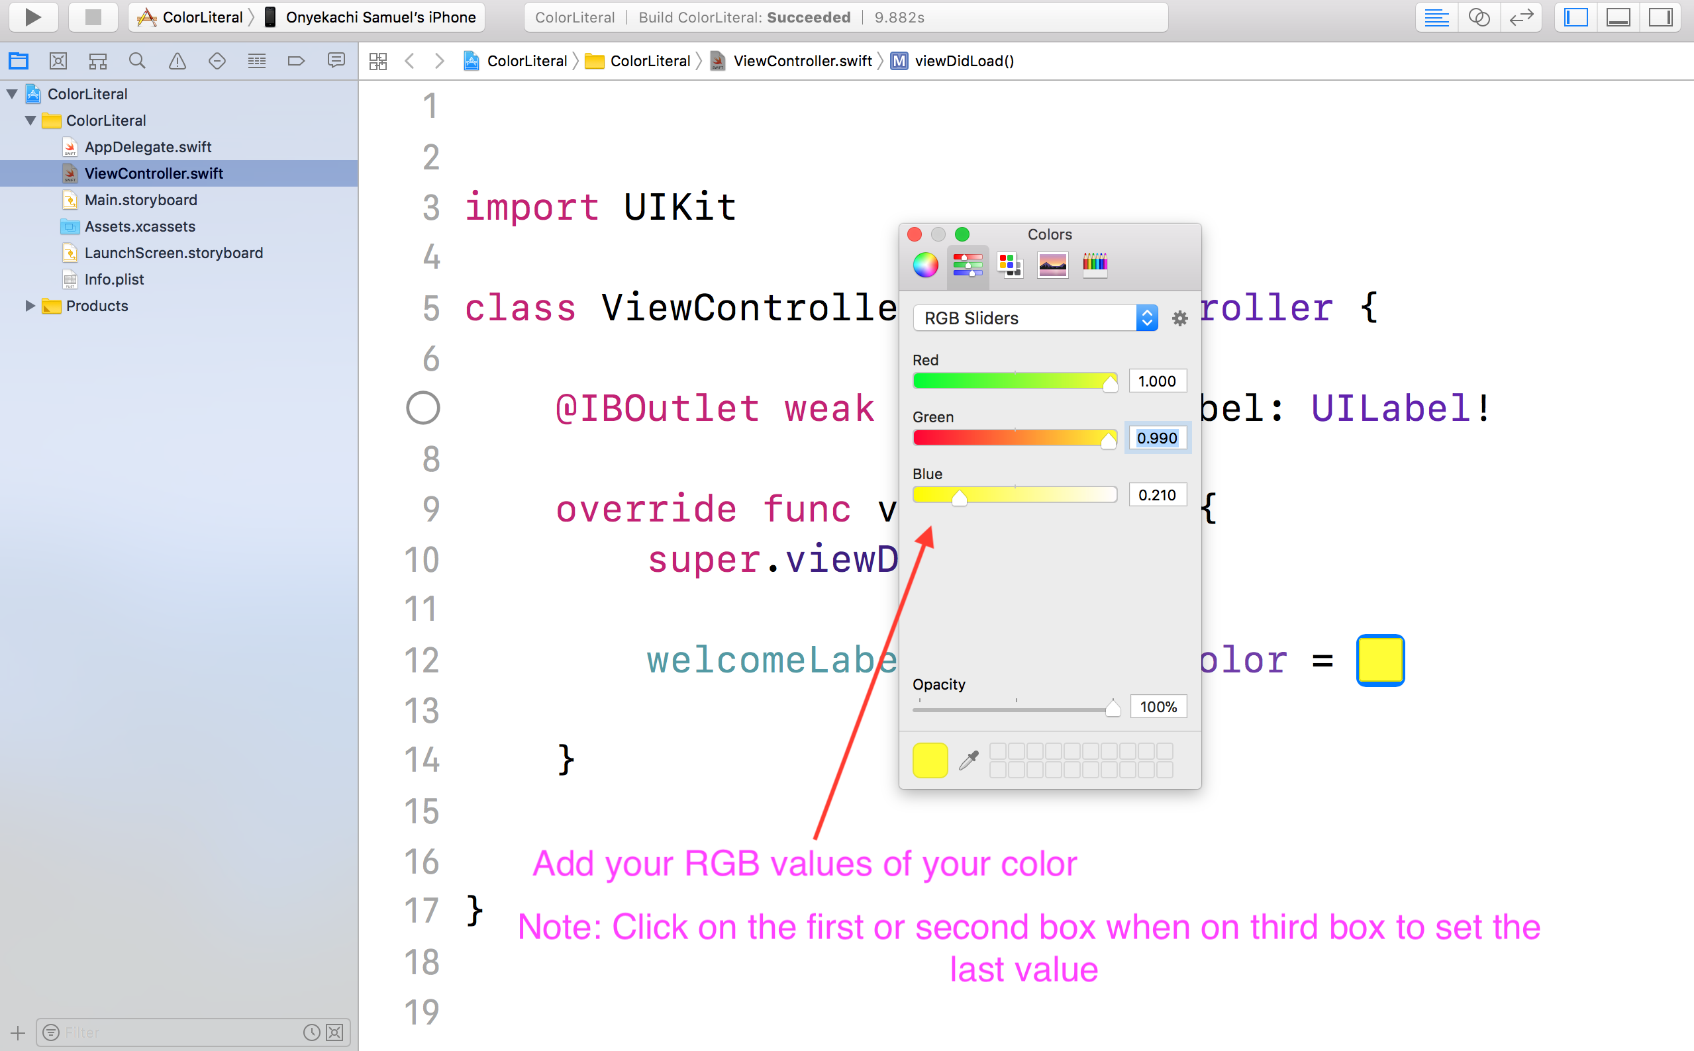Collapse the ColorLiteral folder tree

(30, 120)
